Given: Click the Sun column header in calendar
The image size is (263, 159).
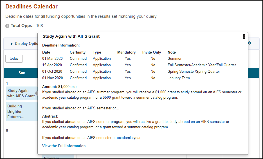Looking at the screenshot, I should [x=22, y=73].
